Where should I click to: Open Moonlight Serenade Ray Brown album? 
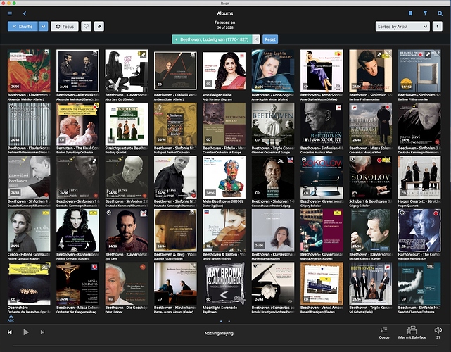224,284
